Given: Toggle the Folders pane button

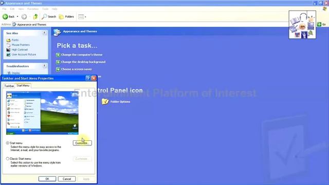Looking at the screenshot, I should (66, 16).
